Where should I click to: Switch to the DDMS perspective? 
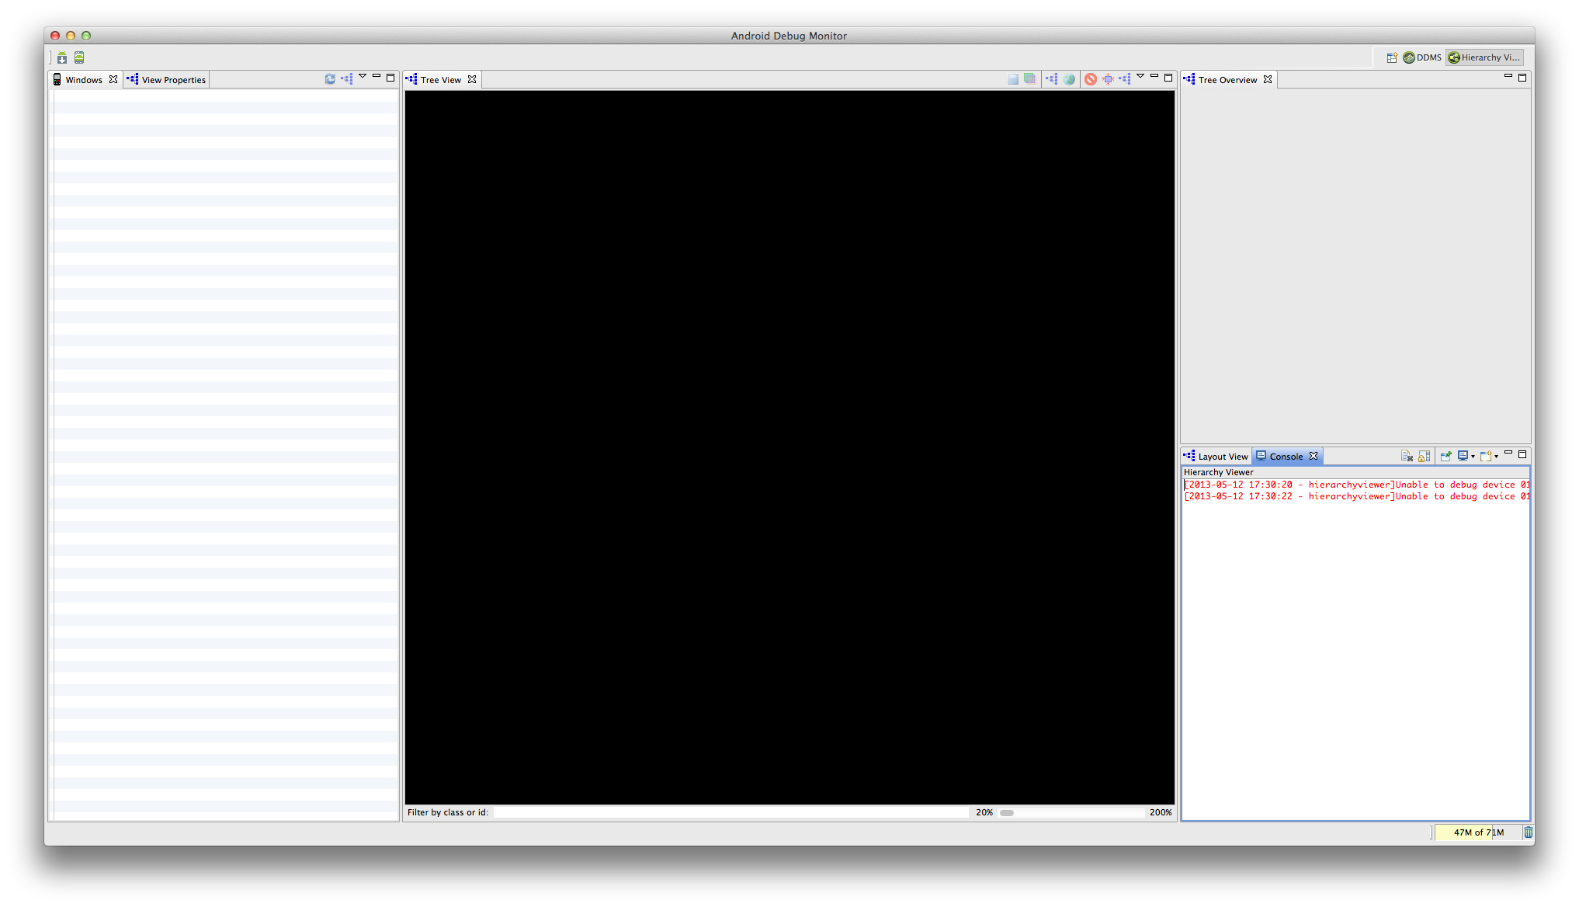pos(1423,57)
